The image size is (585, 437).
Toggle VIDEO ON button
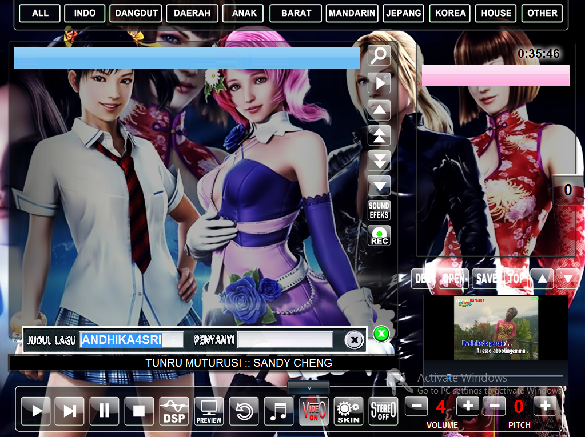tap(314, 411)
